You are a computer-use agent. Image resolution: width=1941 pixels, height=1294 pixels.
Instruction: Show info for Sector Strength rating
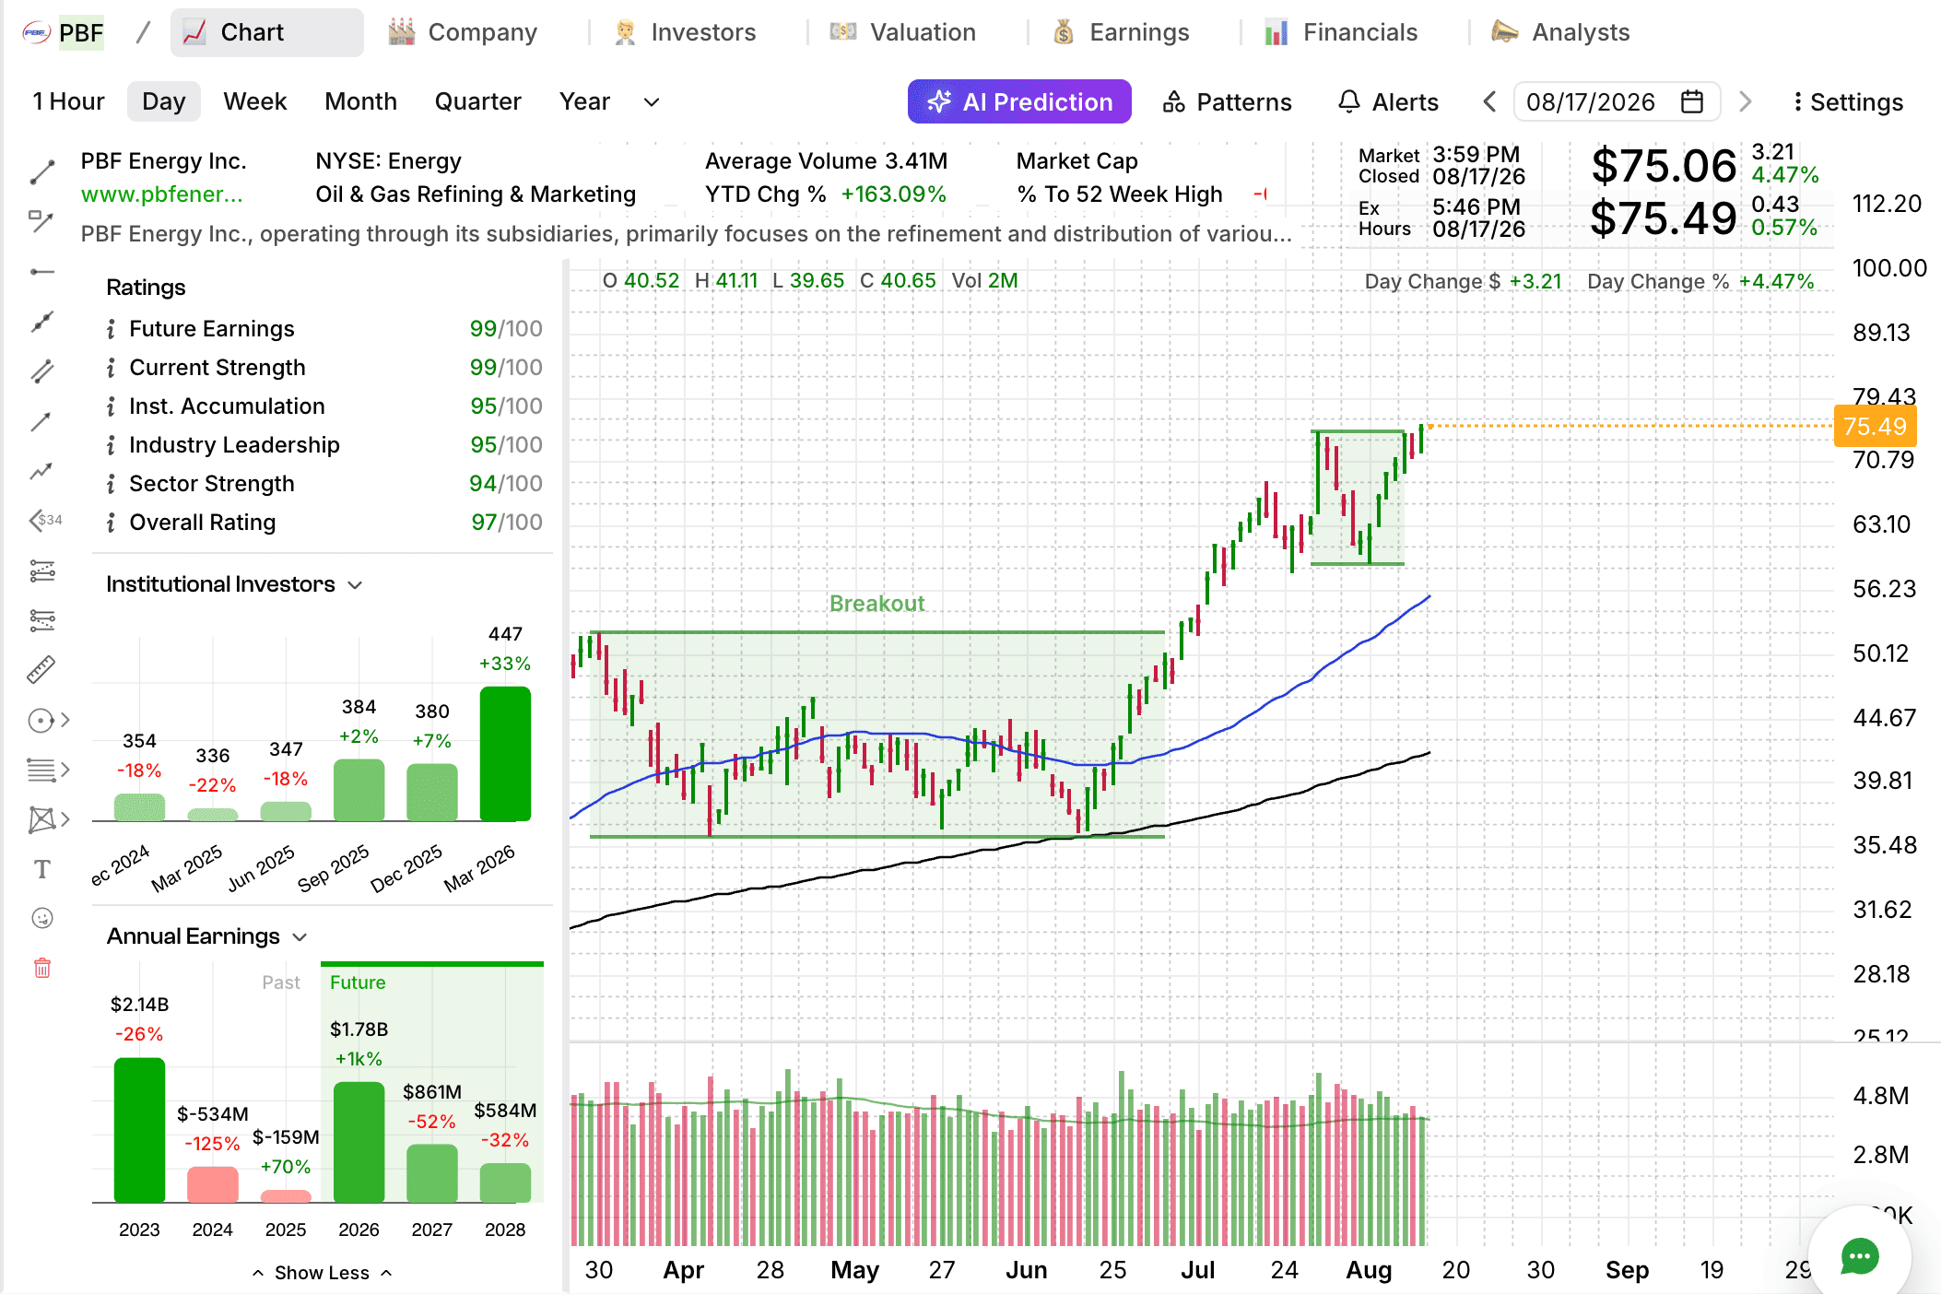(x=111, y=484)
